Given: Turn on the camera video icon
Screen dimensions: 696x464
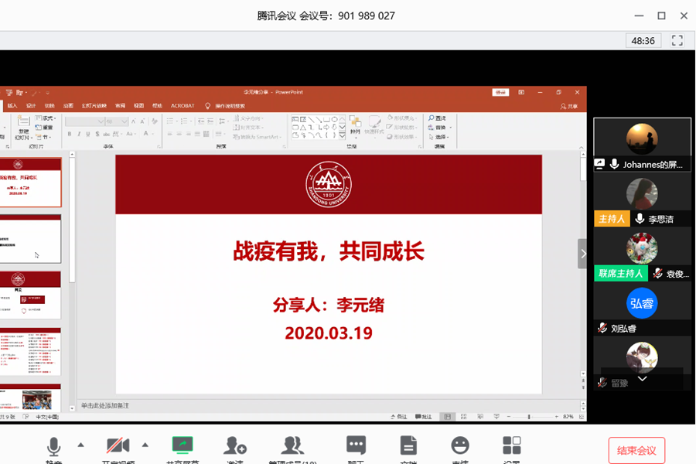Looking at the screenshot, I should point(118,446).
